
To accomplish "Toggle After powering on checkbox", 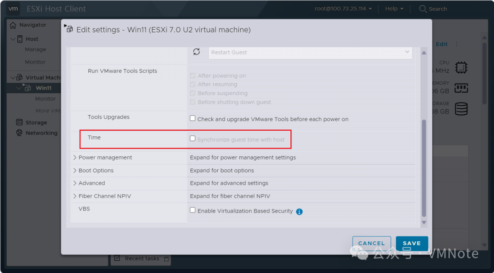I will 193,75.
